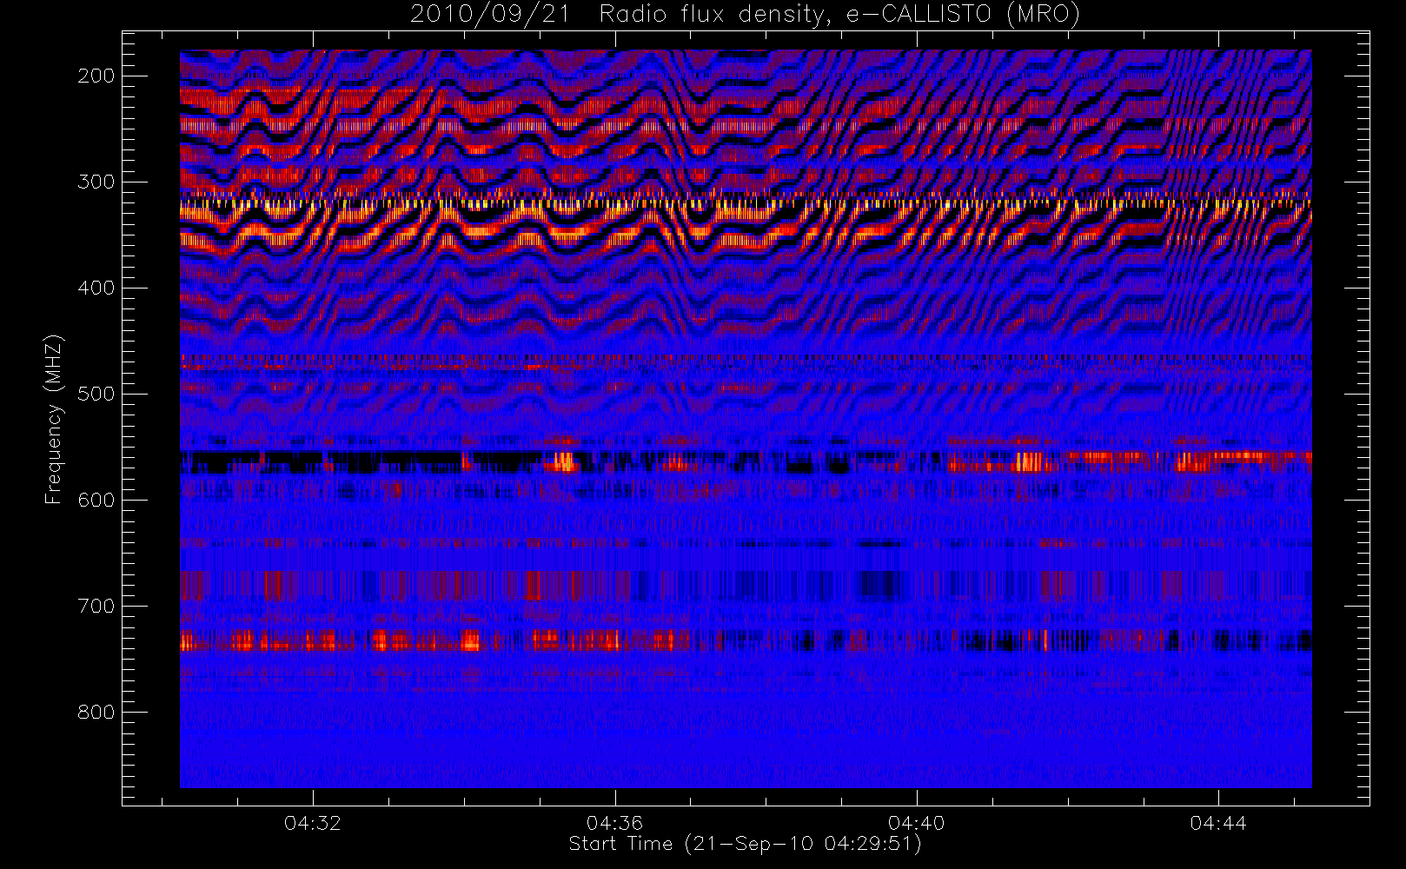The width and height of the screenshot is (1406, 869).
Task: Click the 04:40 time tick label
Action: click(x=916, y=823)
